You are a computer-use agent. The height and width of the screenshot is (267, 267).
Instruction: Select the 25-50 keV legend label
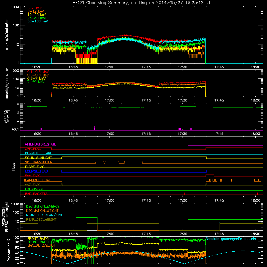[x=37, y=18]
